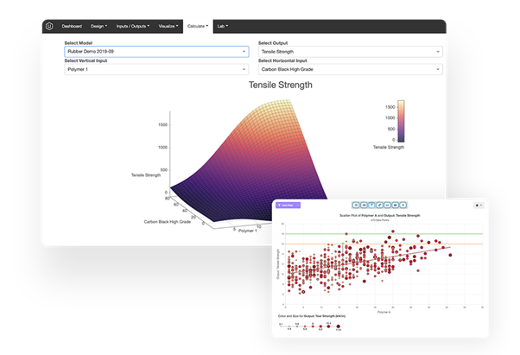
Task: Open the Select Model dropdown showing Rubber Demo
Action: [156, 51]
